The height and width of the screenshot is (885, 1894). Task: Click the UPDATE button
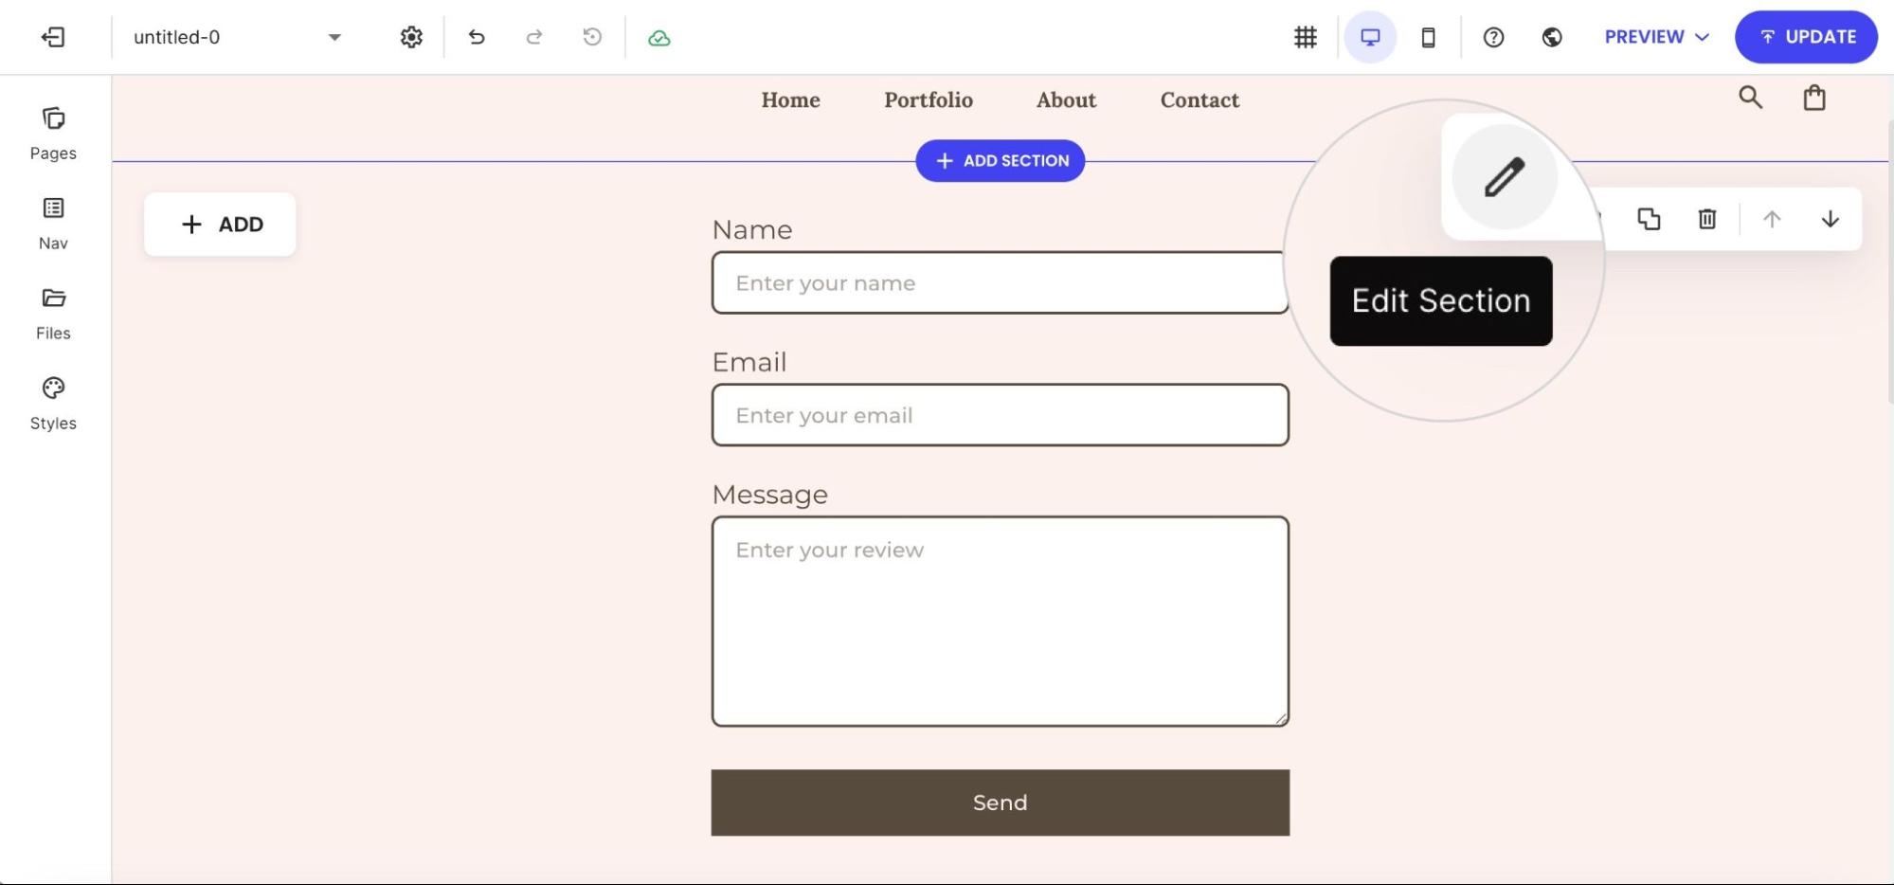point(1806,37)
